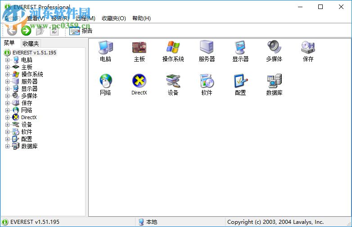
Task: Expand the 电脑 tree node
Action: coord(7,60)
